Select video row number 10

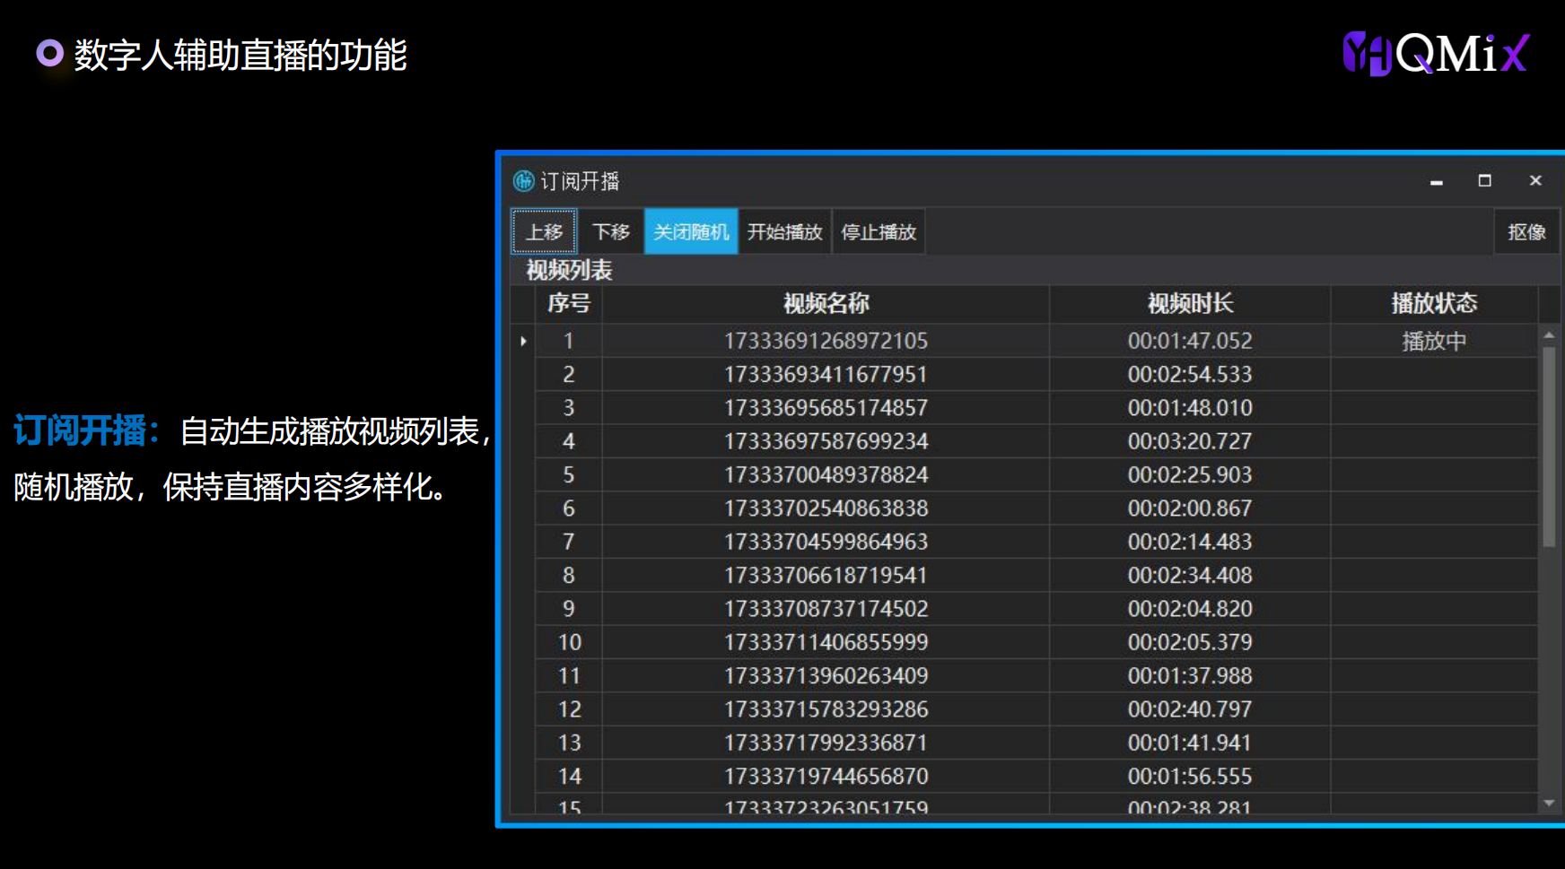569,642
